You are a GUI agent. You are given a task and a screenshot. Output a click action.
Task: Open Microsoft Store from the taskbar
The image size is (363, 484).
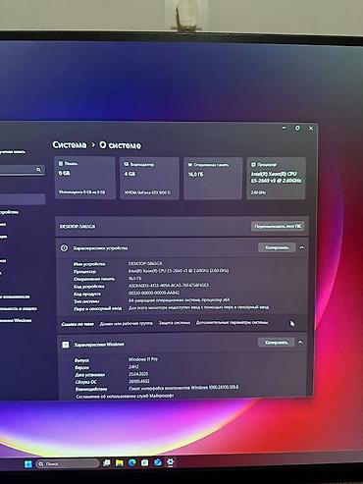coord(144,462)
